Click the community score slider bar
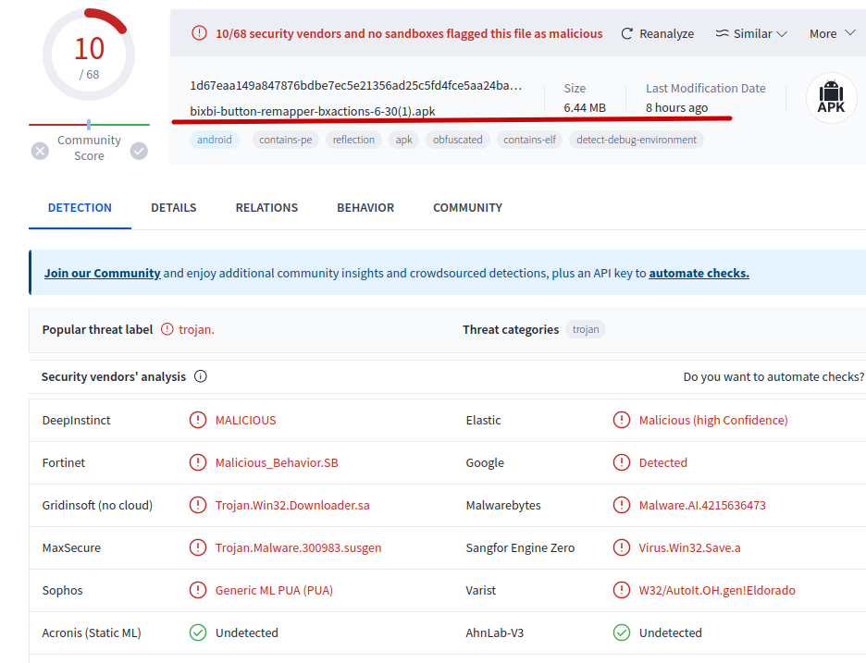This screenshot has width=866, height=663. pyautogui.click(x=89, y=124)
